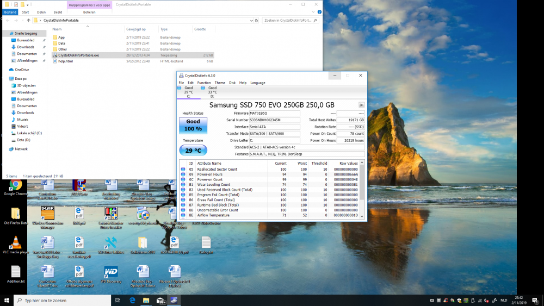Click the Good 100% health status button
Viewport: 544px width, 306px height.
coord(193,125)
